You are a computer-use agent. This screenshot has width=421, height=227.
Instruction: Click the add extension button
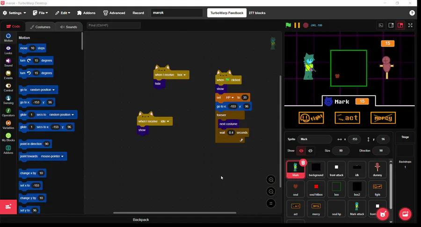[8, 206]
